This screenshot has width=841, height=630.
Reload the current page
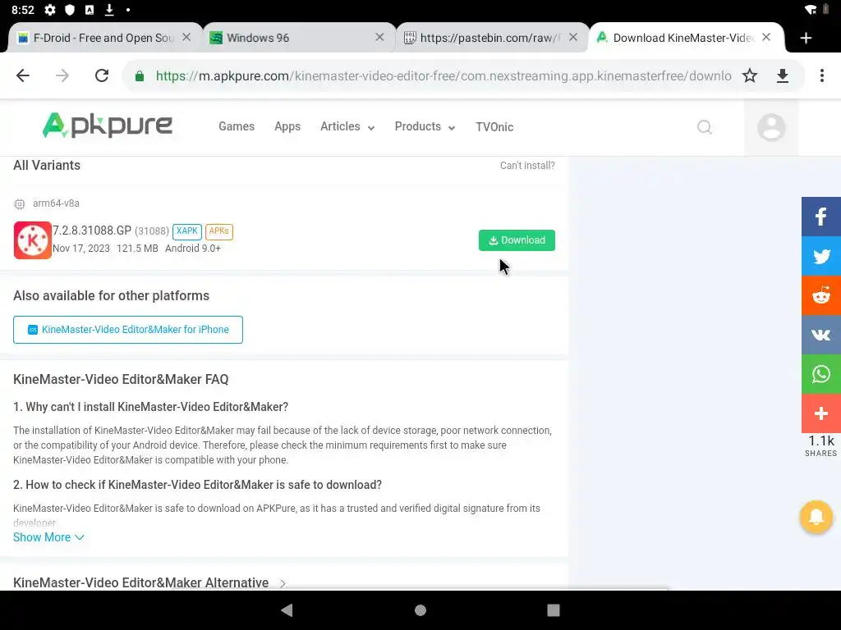click(102, 75)
